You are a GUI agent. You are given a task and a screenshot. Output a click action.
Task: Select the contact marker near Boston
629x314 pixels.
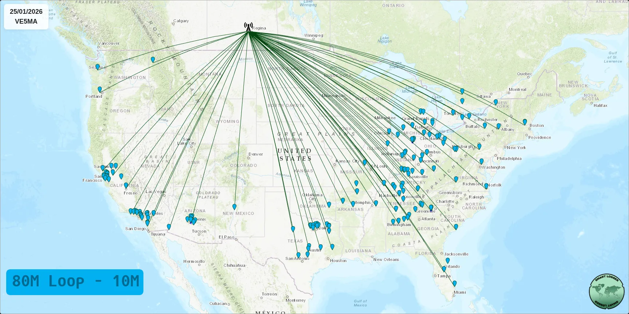[x=525, y=122]
